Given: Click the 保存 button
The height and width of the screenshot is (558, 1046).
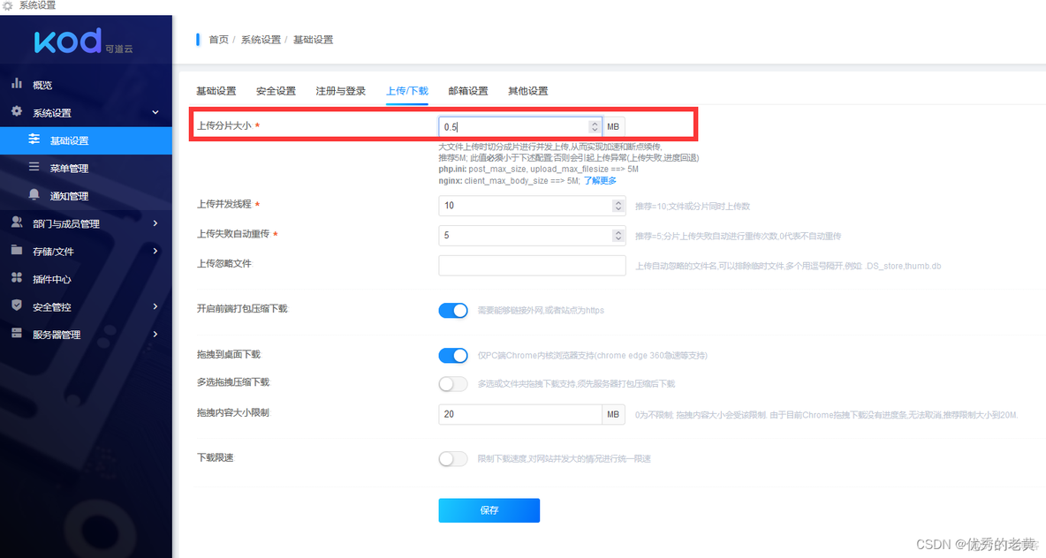Looking at the screenshot, I should [489, 510].
